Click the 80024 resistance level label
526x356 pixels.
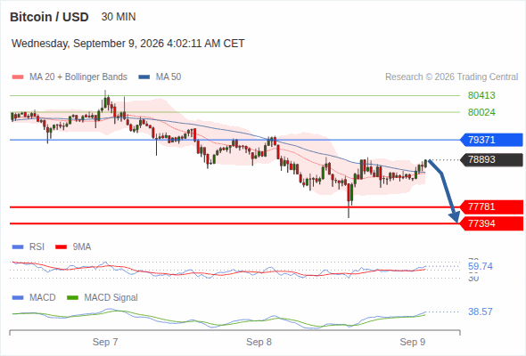click(481, 112)
